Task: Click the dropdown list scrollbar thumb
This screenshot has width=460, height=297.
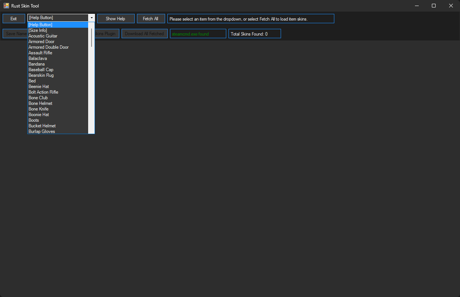Action: point(92,37)
